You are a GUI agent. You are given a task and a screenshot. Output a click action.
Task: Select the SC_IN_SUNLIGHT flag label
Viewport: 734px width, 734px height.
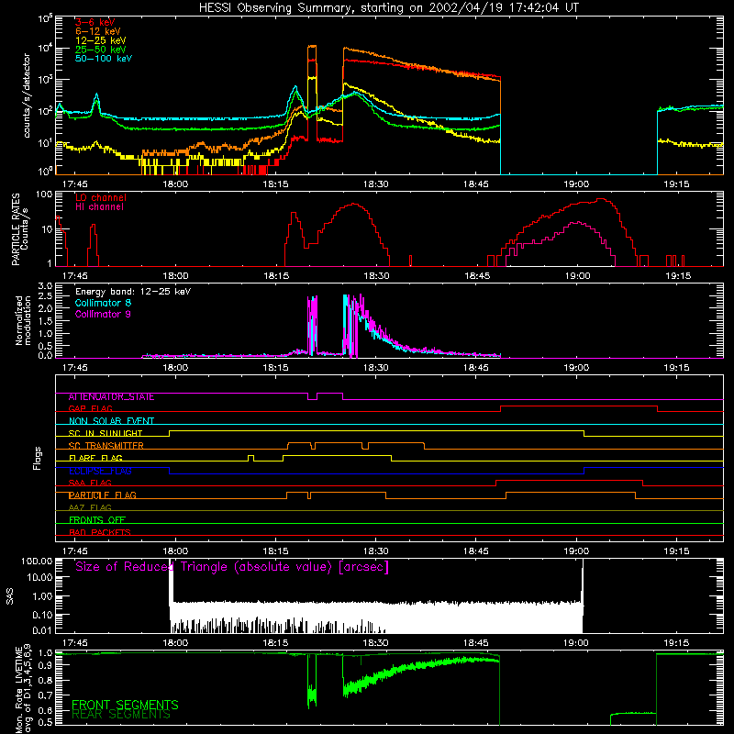(106, 433)
